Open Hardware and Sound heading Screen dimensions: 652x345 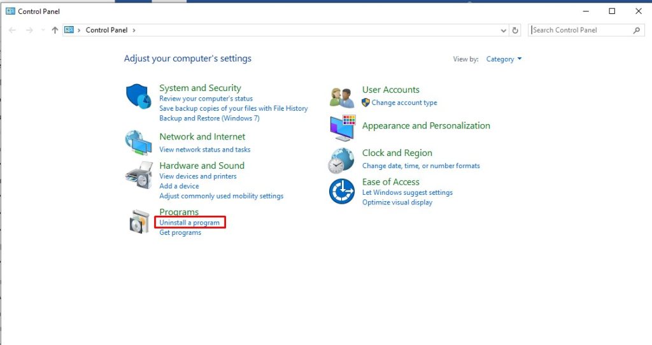pyautogui.click(x=202, y=165)
